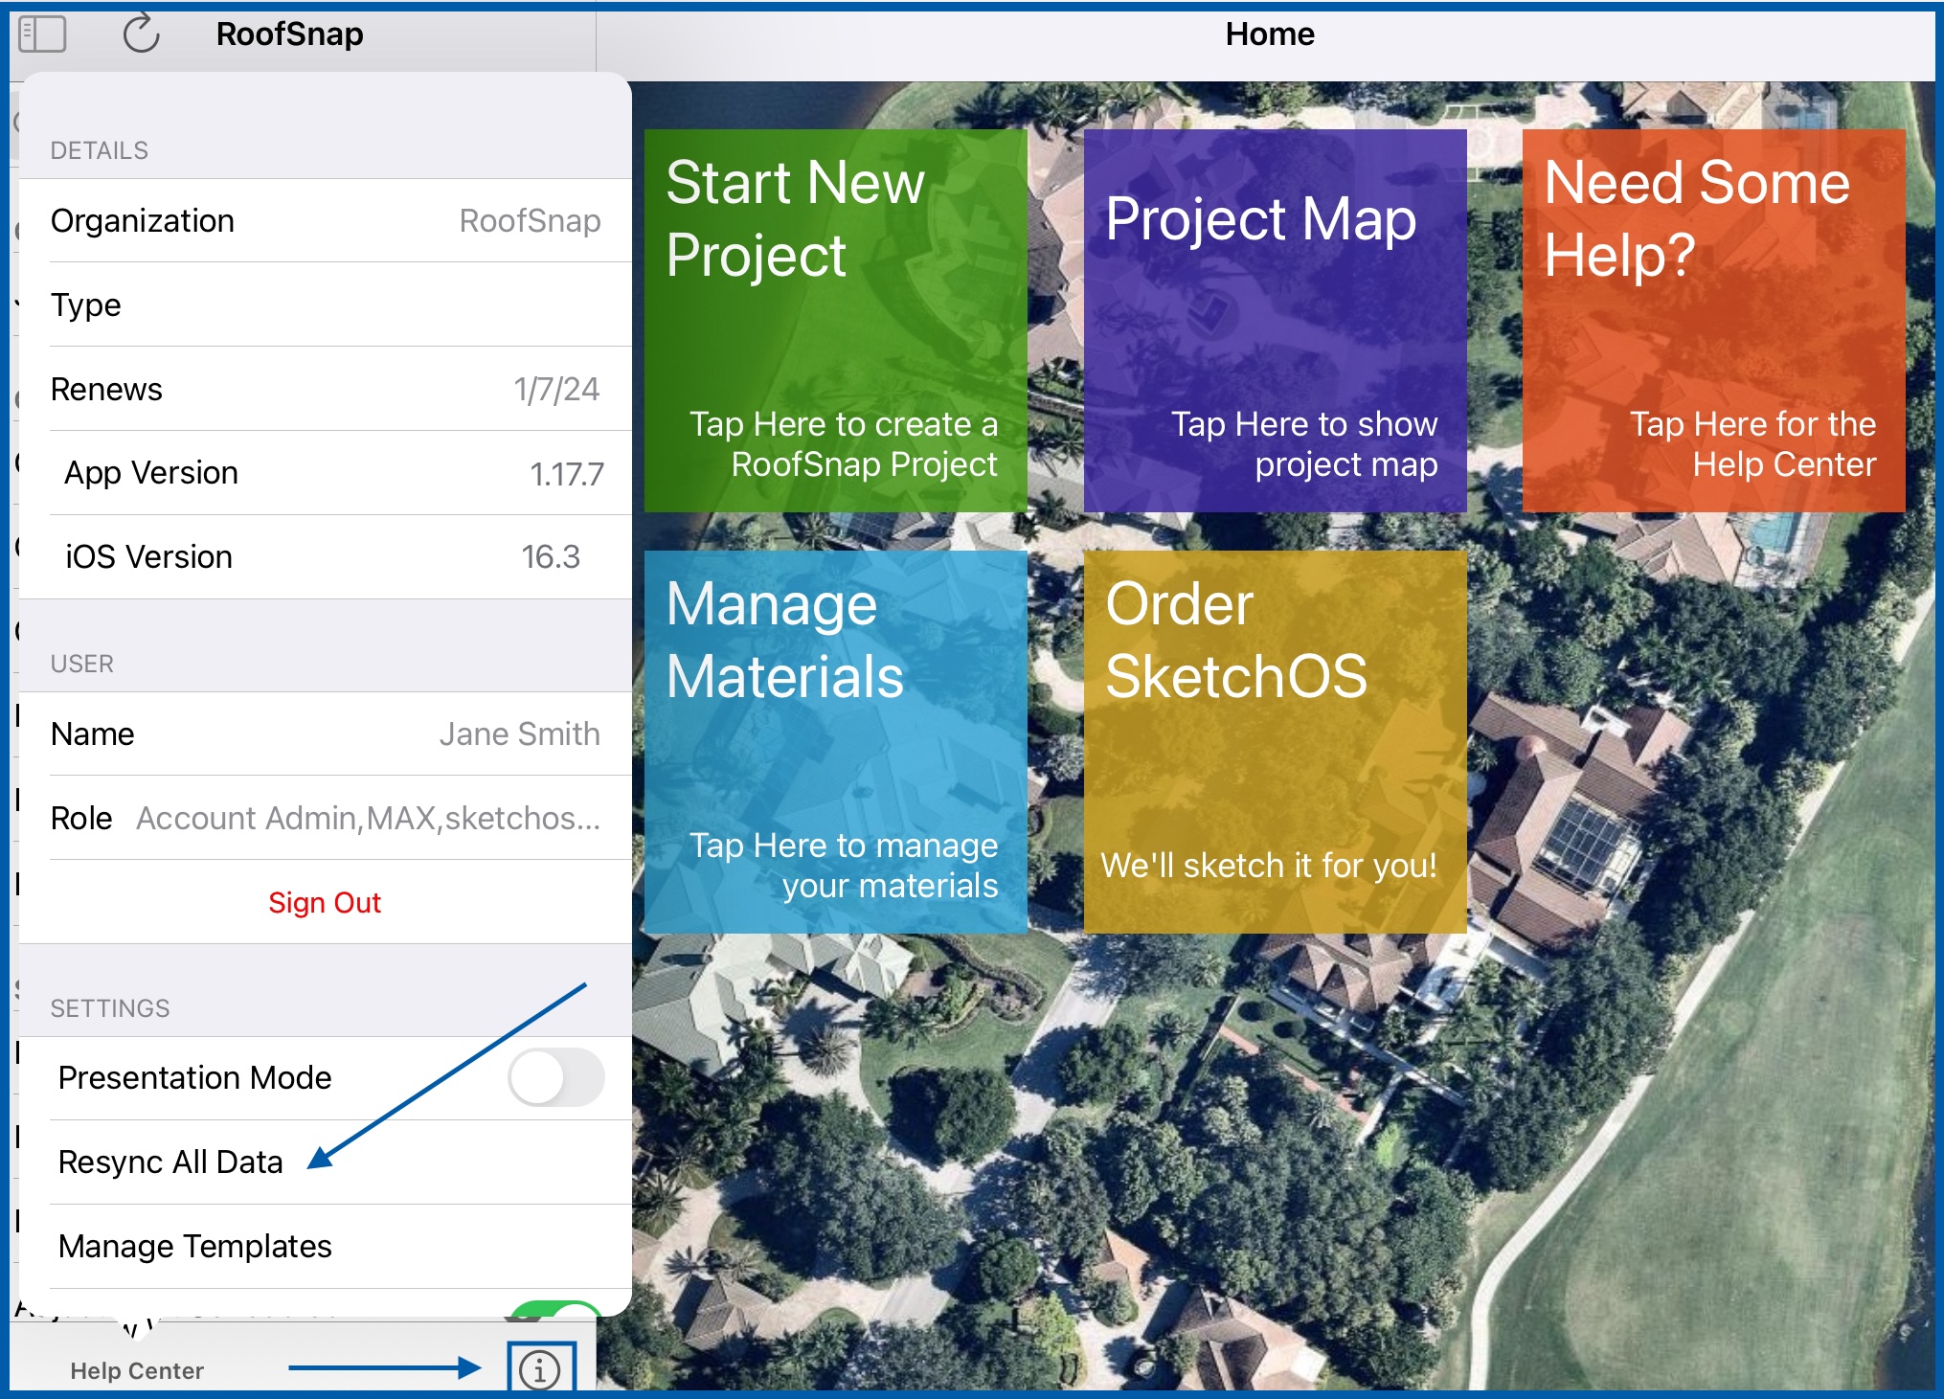
Task: Open the info circle icon
Action: pyautogui.click(x=540, y=1370)
